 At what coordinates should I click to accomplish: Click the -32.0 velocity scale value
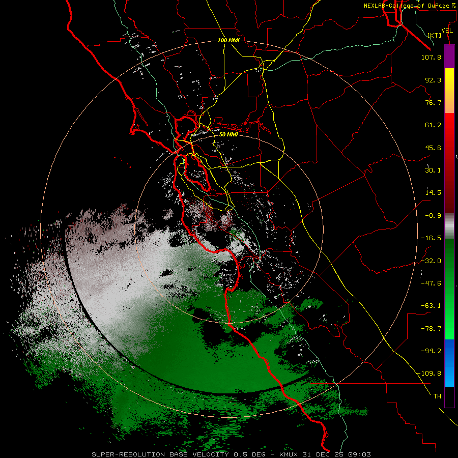(x=431, y=261)
